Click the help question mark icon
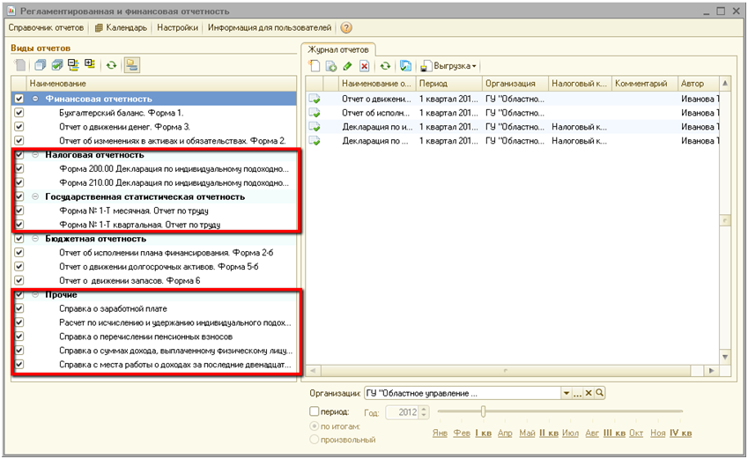 [x=346, y=28]
